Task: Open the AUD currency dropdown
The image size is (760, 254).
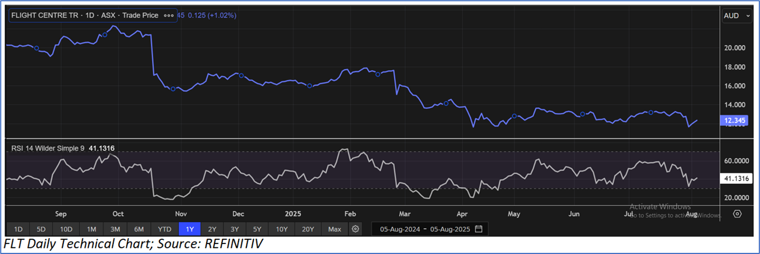Action: point(737,16)
